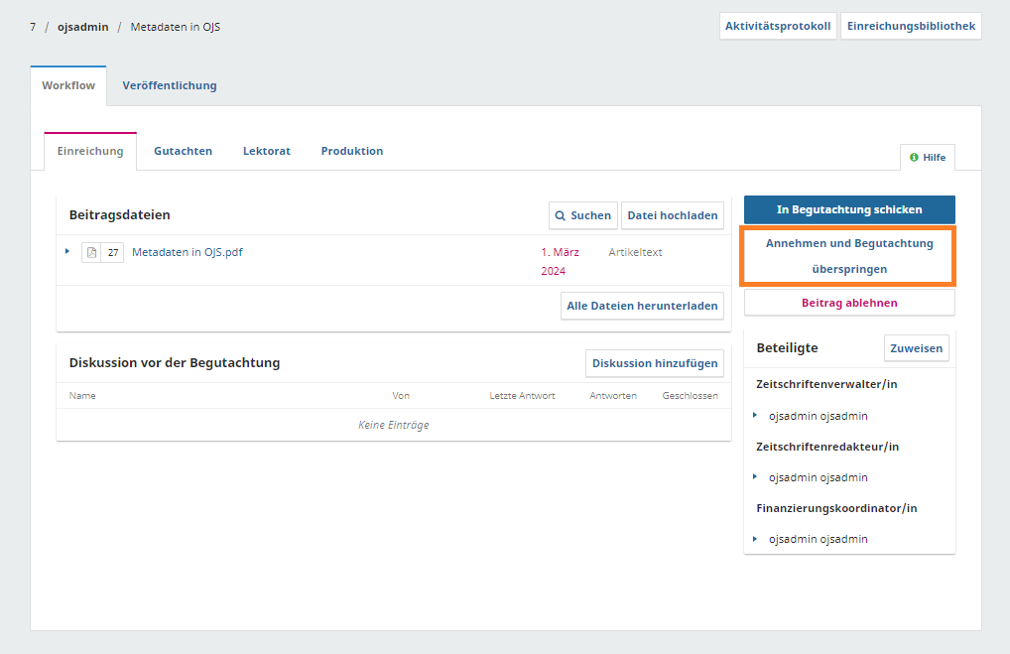Open the Einreichungsbibliothek
This screenshot has width=1010, height=654.
(x=911, y=26)
